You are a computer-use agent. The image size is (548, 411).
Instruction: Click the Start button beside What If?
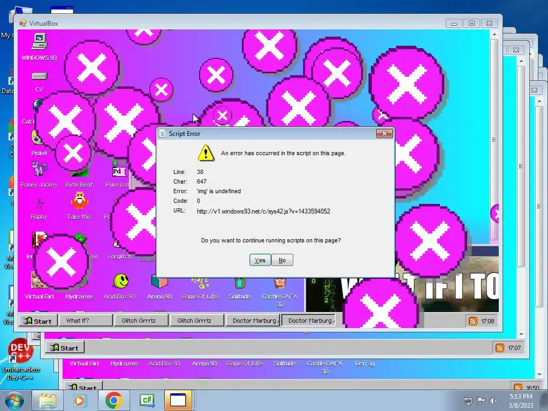(x=38, y=321)
